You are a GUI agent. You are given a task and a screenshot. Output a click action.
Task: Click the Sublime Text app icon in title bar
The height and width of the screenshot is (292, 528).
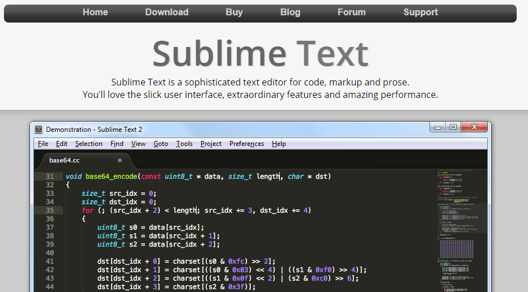[x=39, y=129]
